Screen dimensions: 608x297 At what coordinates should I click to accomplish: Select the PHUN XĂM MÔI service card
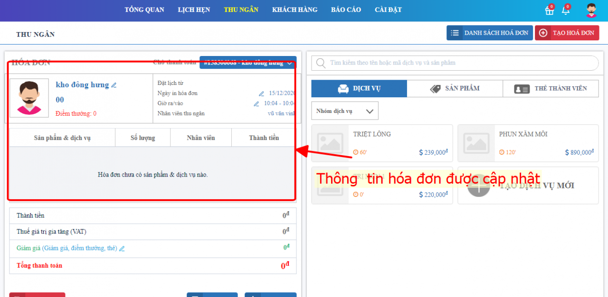[528, 143]
